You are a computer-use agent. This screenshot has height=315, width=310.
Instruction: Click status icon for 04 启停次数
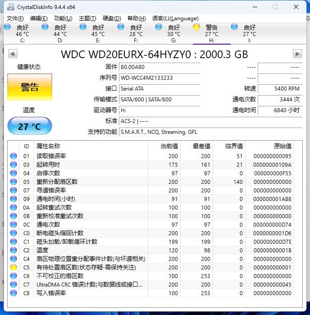coord(14,173)
